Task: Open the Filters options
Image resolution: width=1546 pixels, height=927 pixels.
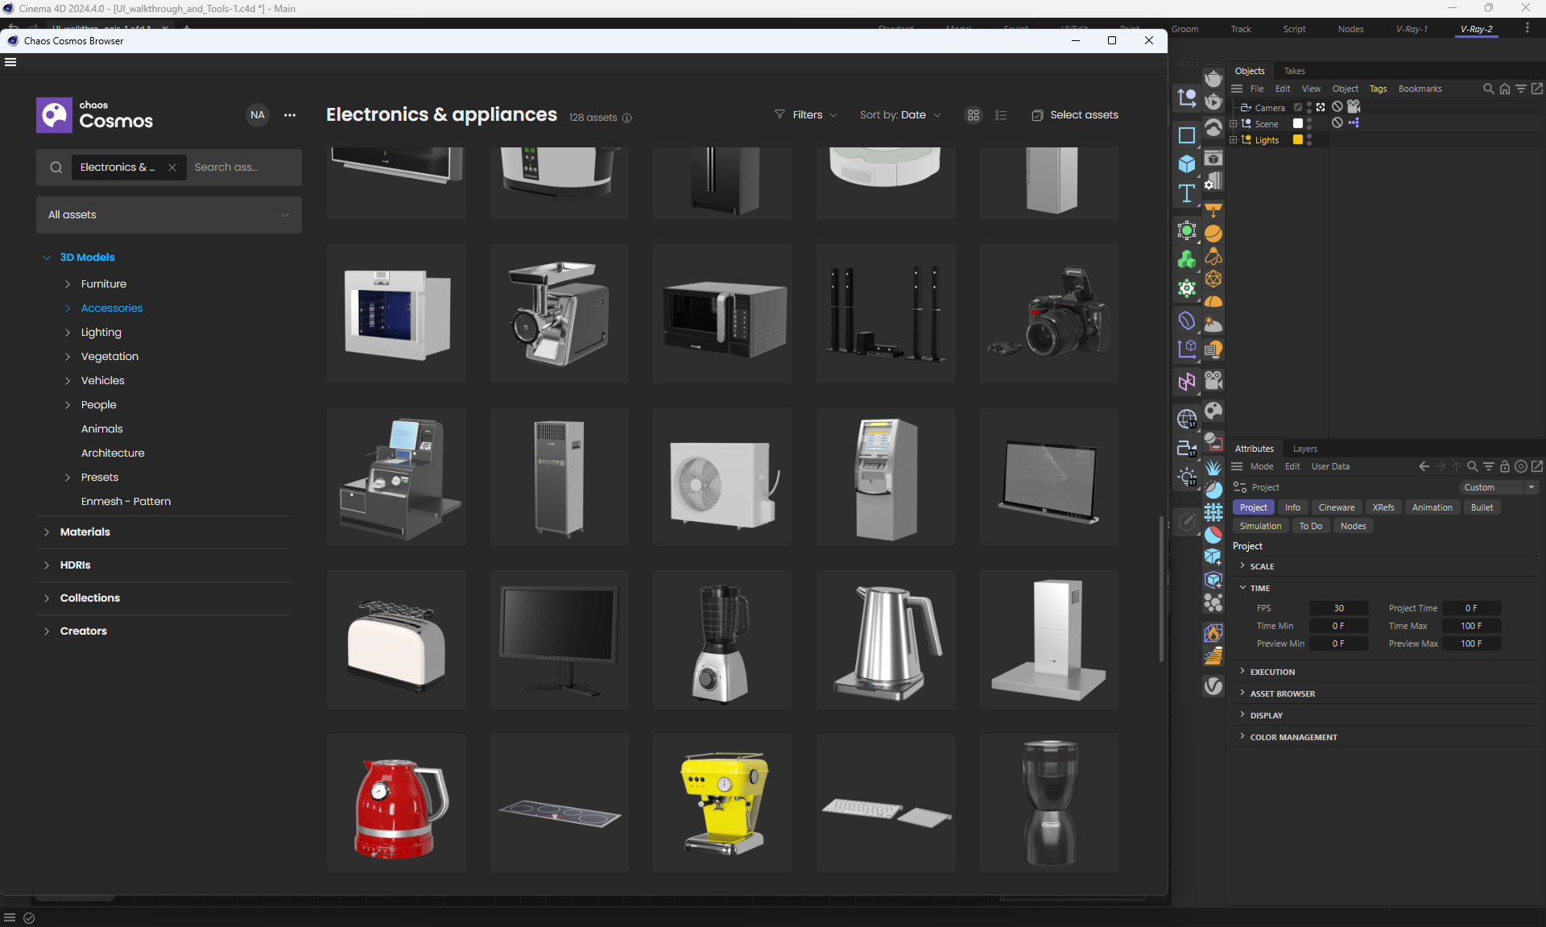Action: click(806, 115)
